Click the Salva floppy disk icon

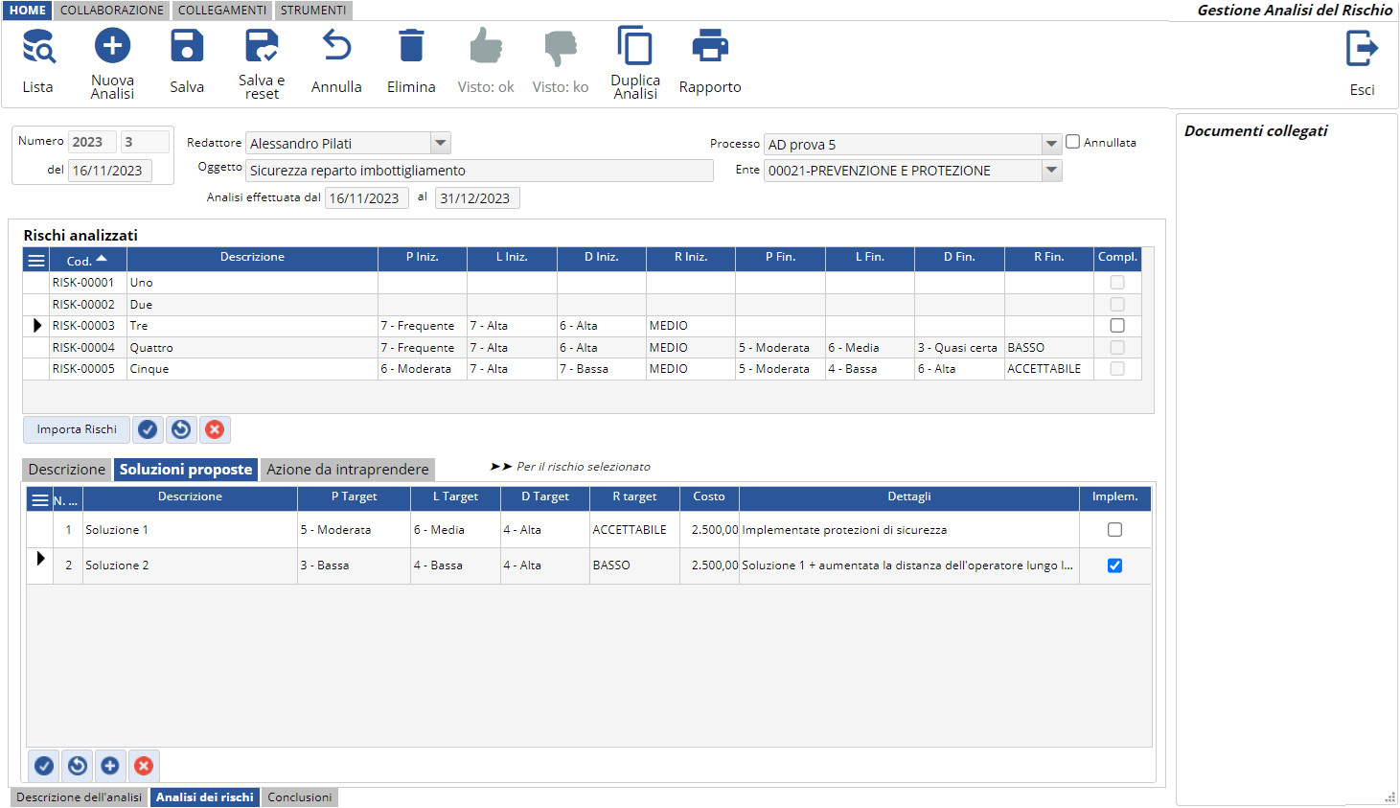(187, 46)
